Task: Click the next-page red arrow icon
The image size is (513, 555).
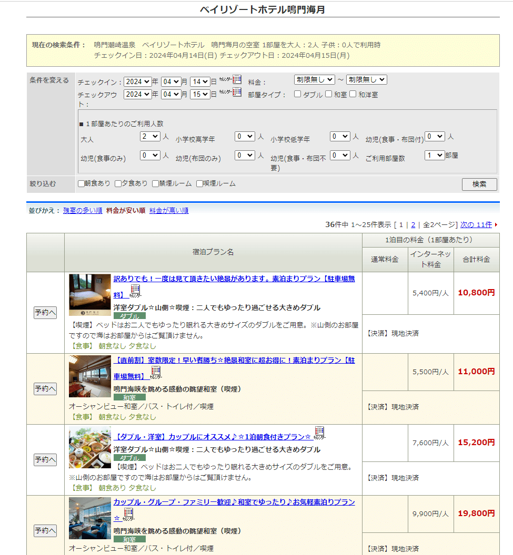Action: (496, 225)
